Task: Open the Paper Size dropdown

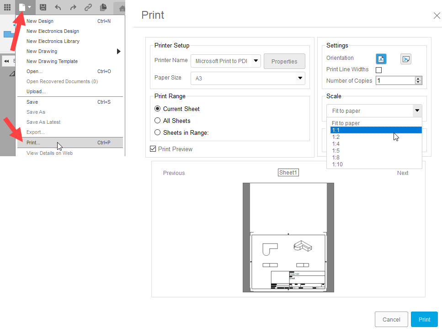Action: click(299, 78)
